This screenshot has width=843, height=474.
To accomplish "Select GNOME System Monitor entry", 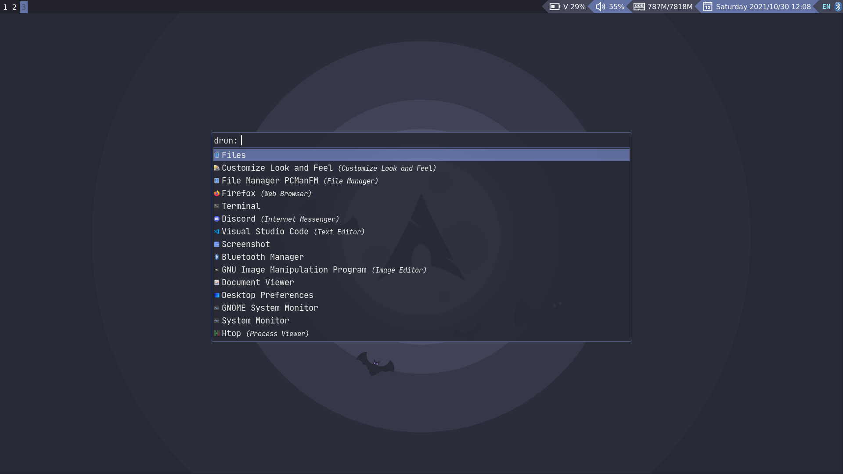I will [x=270, y=308].
